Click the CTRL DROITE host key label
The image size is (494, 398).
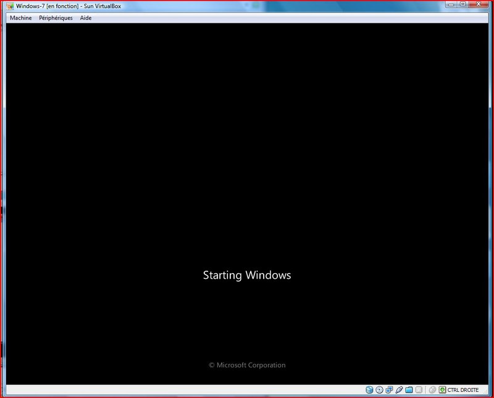click(x=463, y=390)
